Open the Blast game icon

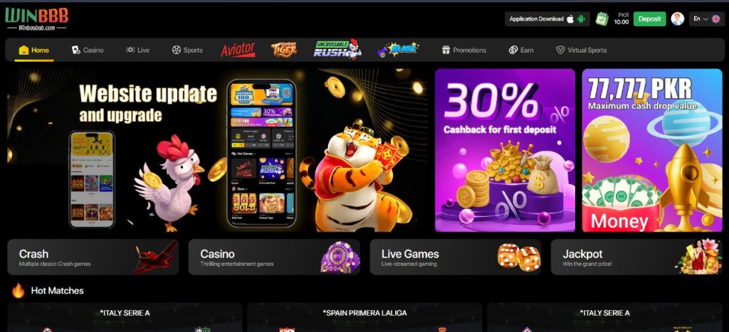pyautogui.click(x=397, y=50)
